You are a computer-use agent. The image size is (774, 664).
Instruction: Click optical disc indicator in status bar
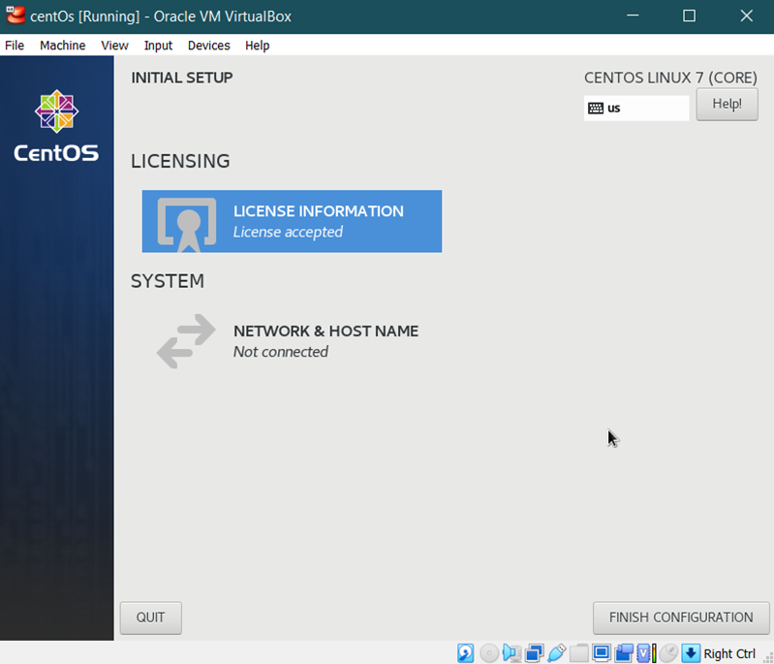(x=488, y=652)
